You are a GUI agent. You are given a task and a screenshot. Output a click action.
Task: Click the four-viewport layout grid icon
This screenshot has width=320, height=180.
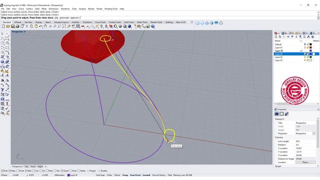pyautogui.click(x=78, y=26)
